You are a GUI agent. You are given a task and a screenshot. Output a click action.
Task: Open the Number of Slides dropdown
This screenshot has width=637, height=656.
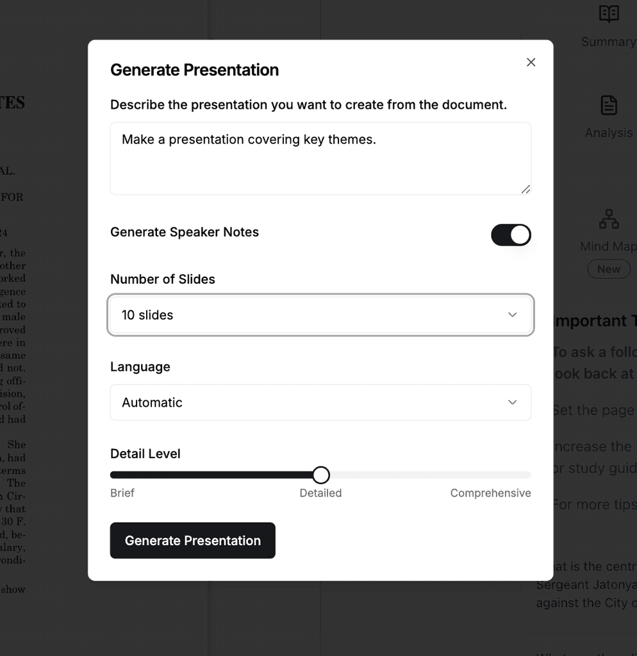click(320, 315)
